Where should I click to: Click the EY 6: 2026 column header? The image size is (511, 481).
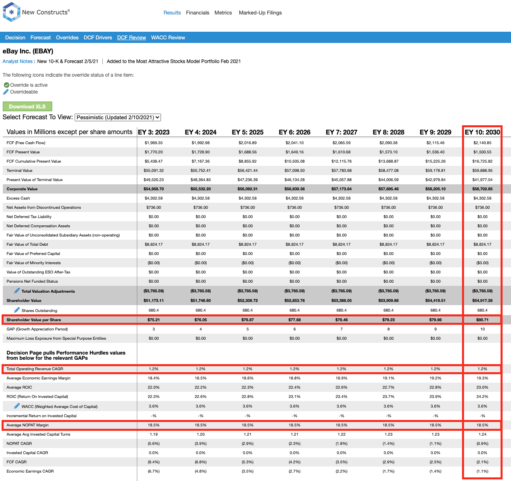click(295, 132)
